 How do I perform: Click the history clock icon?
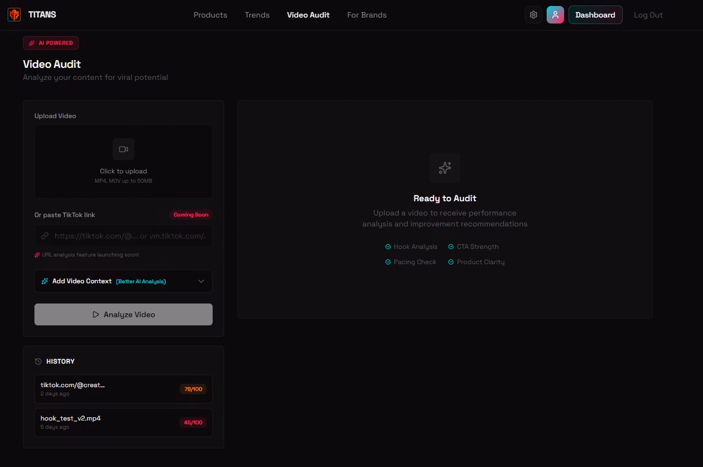pyautogui.click(x=38, y=361)
